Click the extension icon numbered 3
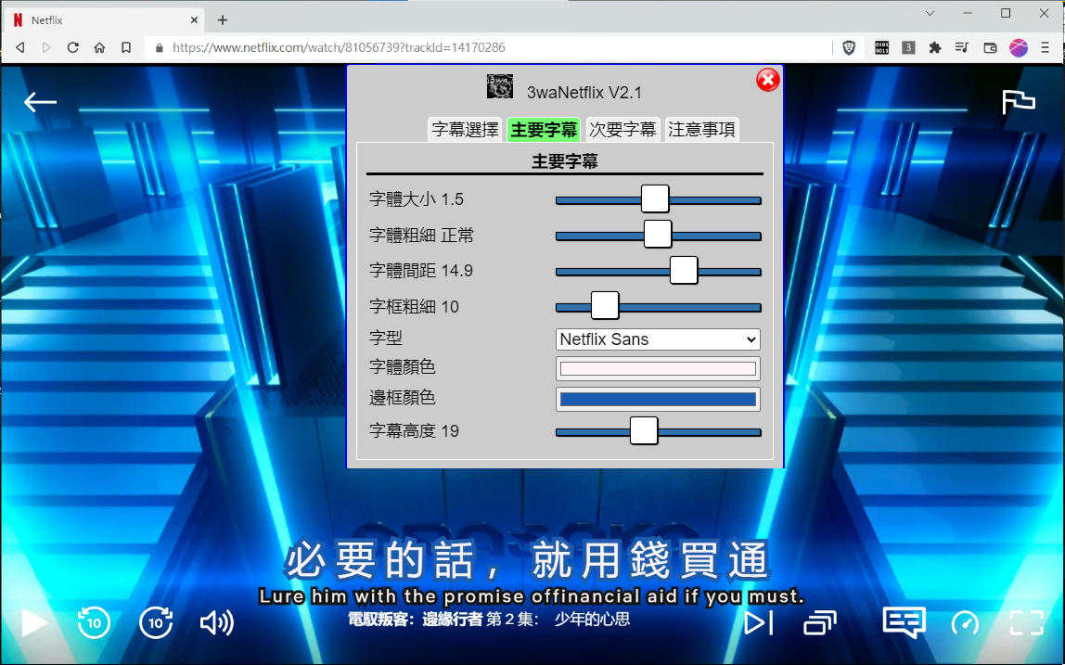The image size is (1065, 665). 908,47
